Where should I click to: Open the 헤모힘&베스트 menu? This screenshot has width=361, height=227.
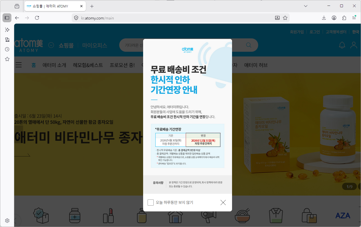pyautogui.click(x=88, y=65)
